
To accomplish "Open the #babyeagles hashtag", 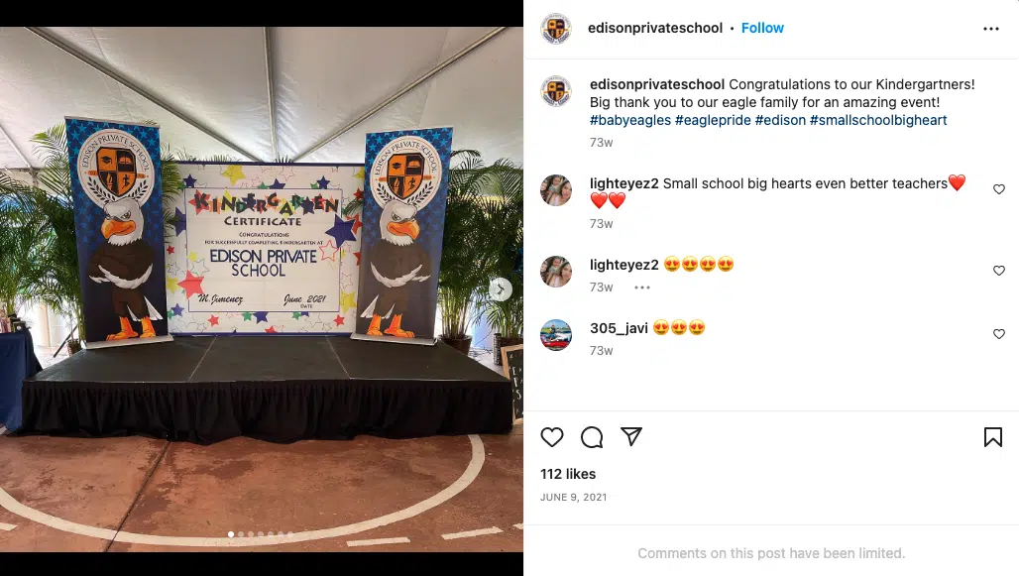I will pyautogui.click(x=629, y=120).
